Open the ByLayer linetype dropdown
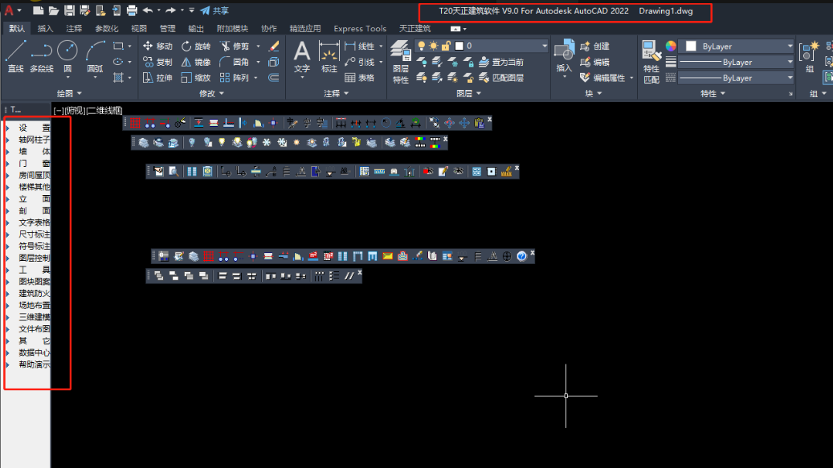Image resolution: width=833 pixels, height=468 pixels. [737, 78]
